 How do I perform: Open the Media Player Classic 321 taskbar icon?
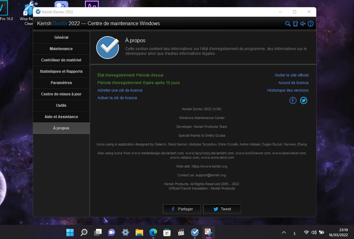181,232
